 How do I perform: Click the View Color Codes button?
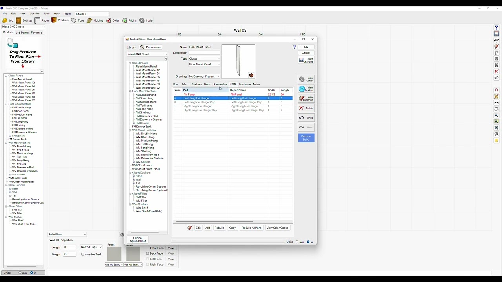(277, 228)
